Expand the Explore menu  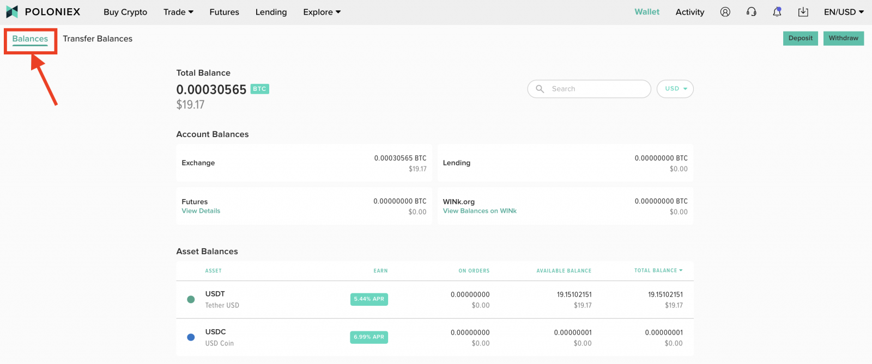[x=322, y=12]
